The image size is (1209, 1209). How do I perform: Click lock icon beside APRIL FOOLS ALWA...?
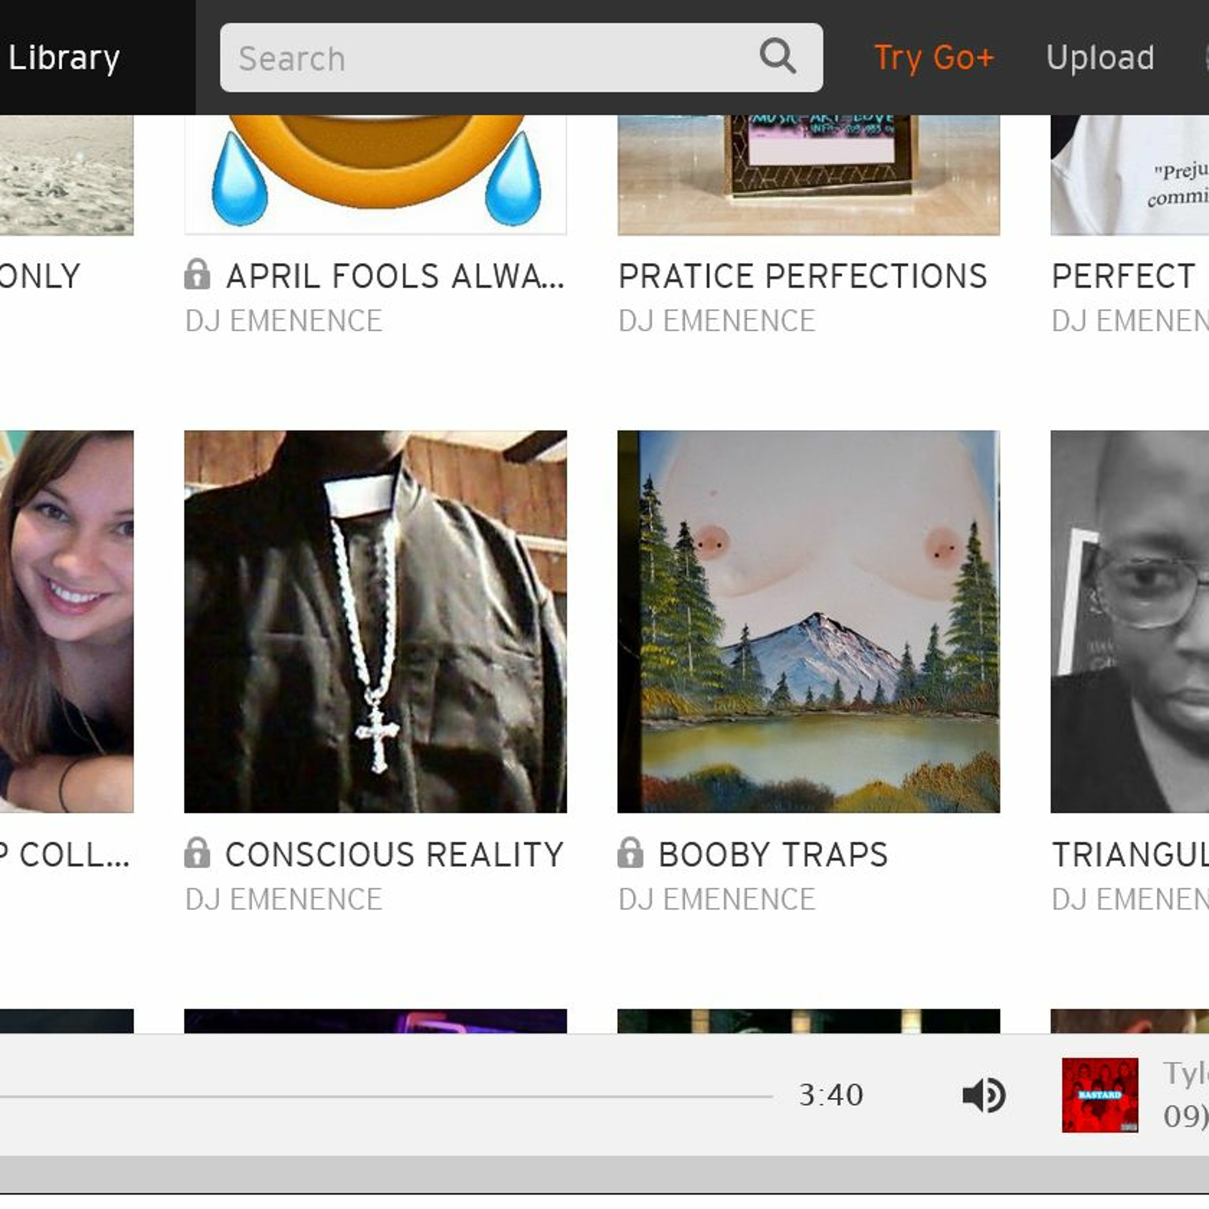197,275
